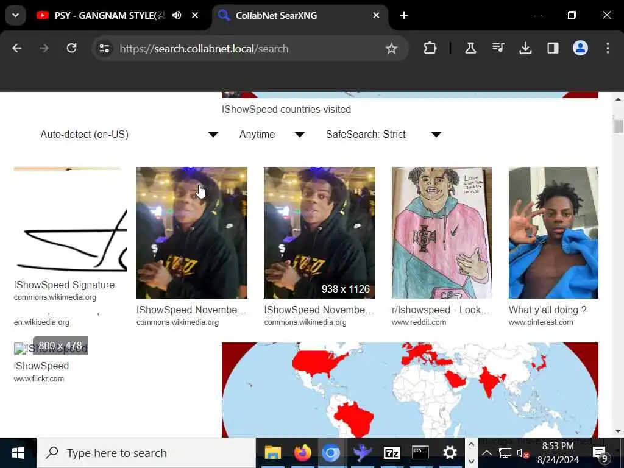
Task: Mute the PSY Gangnam Style tab audio
Action: point(176,15)
